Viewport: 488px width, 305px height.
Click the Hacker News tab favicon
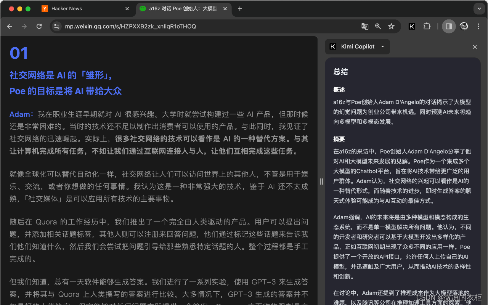(45, 8)
